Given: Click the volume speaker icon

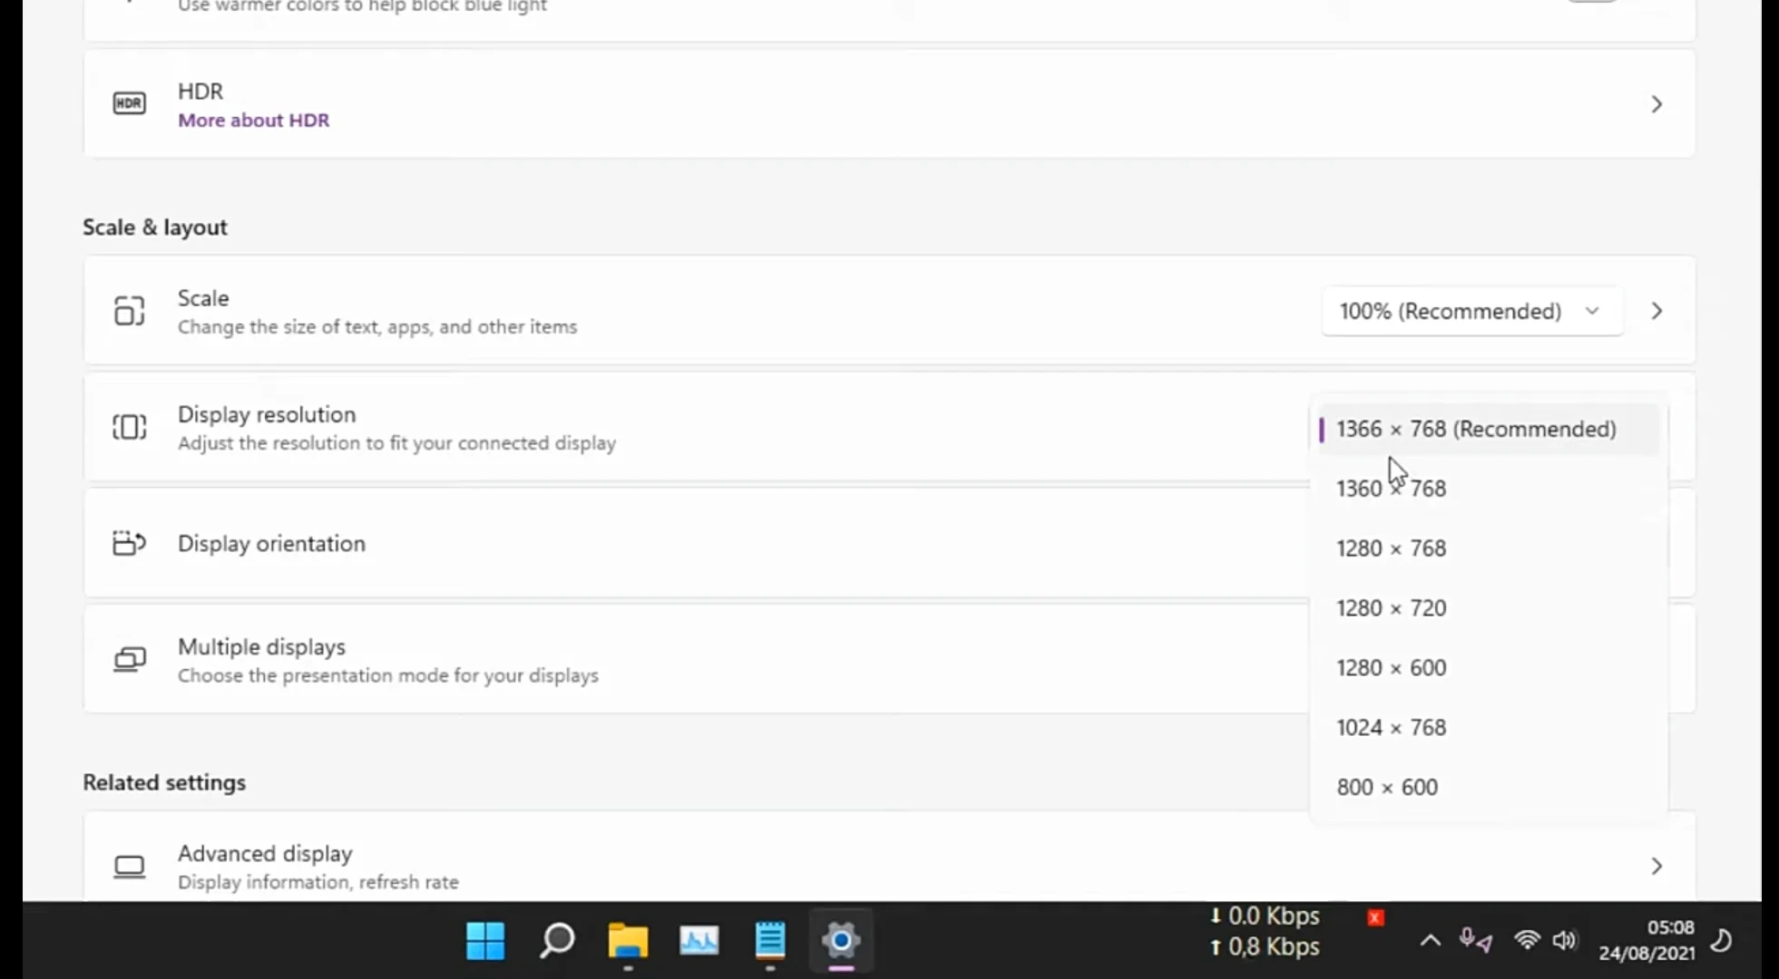Looking at the screenshot, I should coord(1565,941).
